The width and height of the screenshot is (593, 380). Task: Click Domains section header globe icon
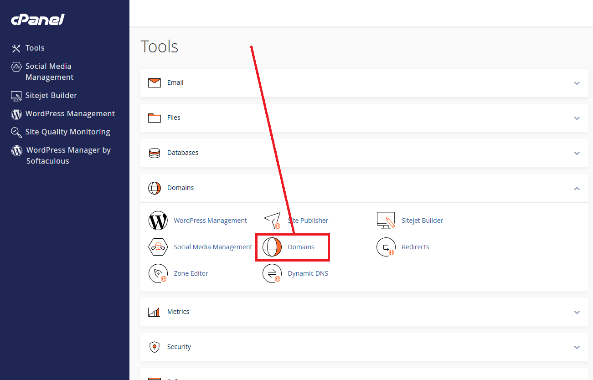155,188
